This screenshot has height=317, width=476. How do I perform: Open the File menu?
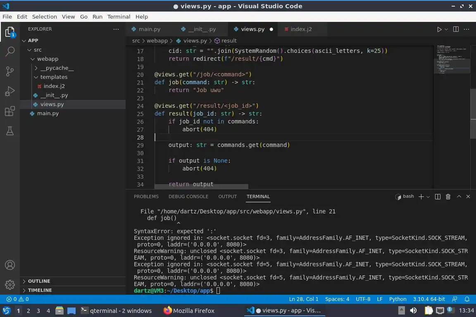7,17
